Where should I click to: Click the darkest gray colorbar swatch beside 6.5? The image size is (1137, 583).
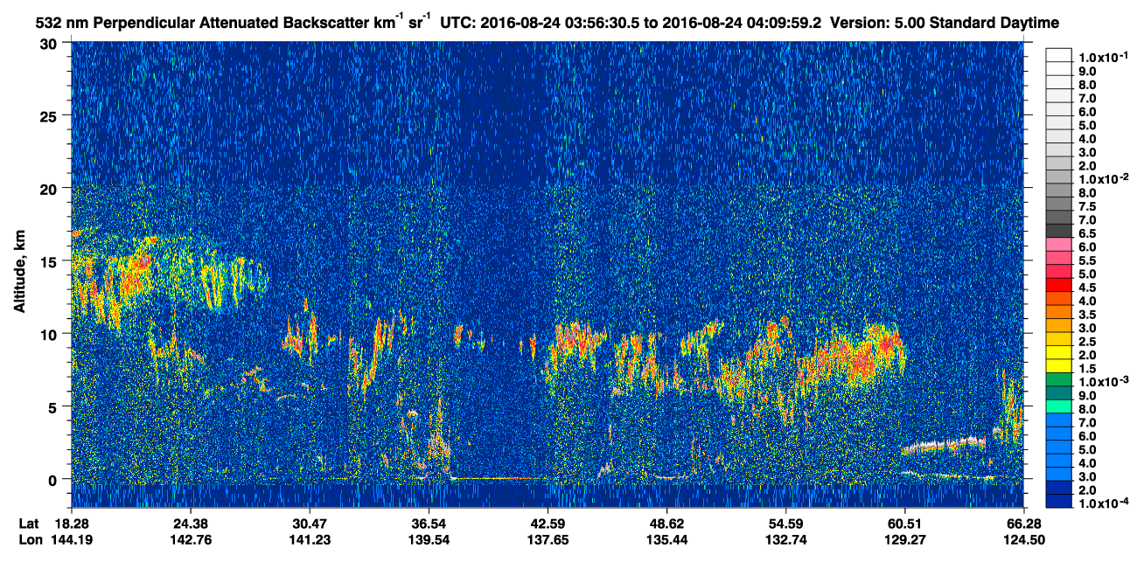(1059, 231)
